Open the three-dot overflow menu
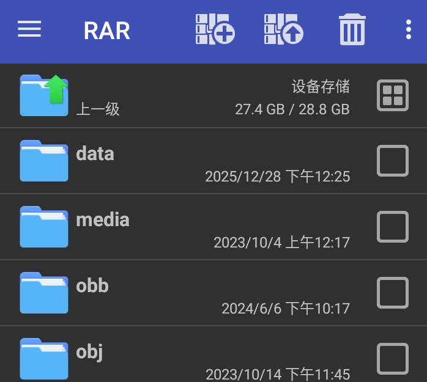 (x=408, y=30)
